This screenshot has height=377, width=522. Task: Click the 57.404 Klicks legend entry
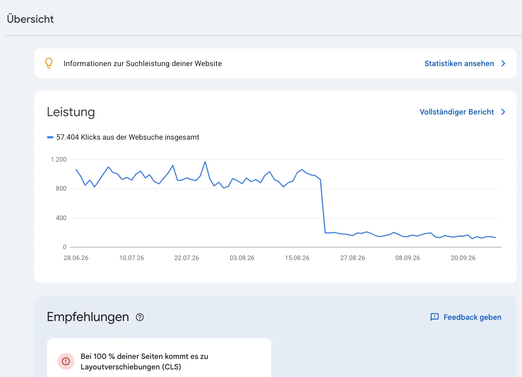[123, 137]
